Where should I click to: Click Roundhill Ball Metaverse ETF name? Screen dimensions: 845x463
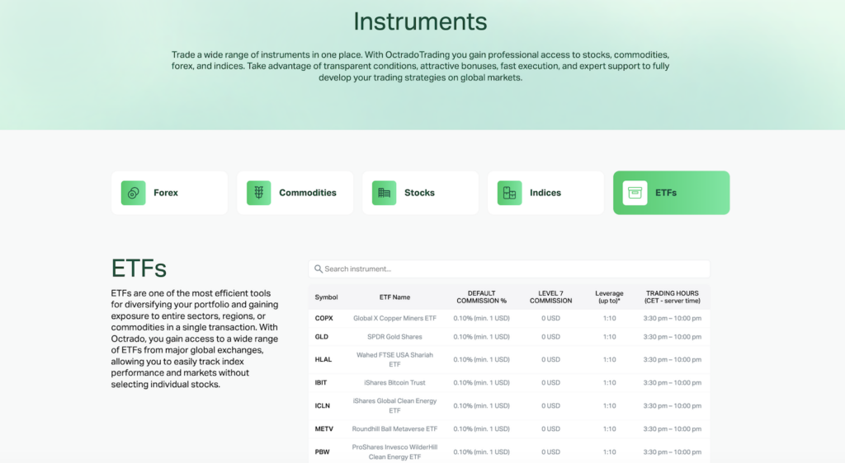(x=394, y=429)
